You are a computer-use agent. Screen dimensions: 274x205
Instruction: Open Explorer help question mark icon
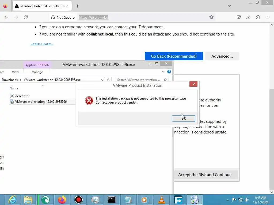169,72
